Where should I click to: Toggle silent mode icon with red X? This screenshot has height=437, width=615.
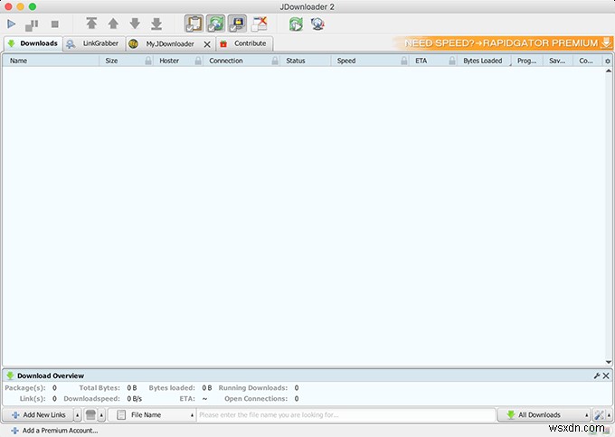coord(260,24)
